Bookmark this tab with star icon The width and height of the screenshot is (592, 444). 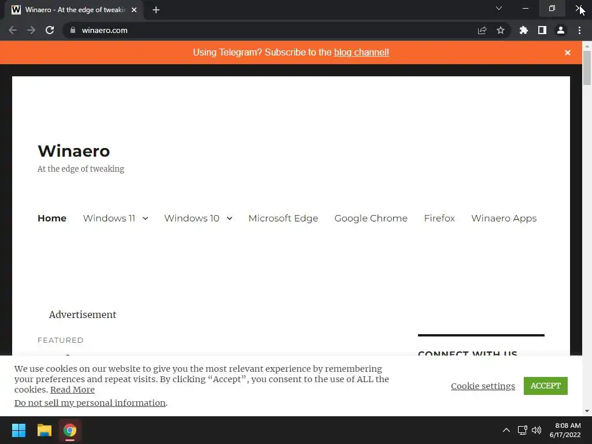501,30
